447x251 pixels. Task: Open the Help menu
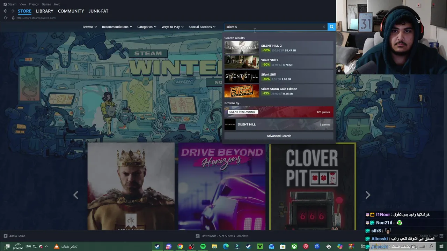57,4
